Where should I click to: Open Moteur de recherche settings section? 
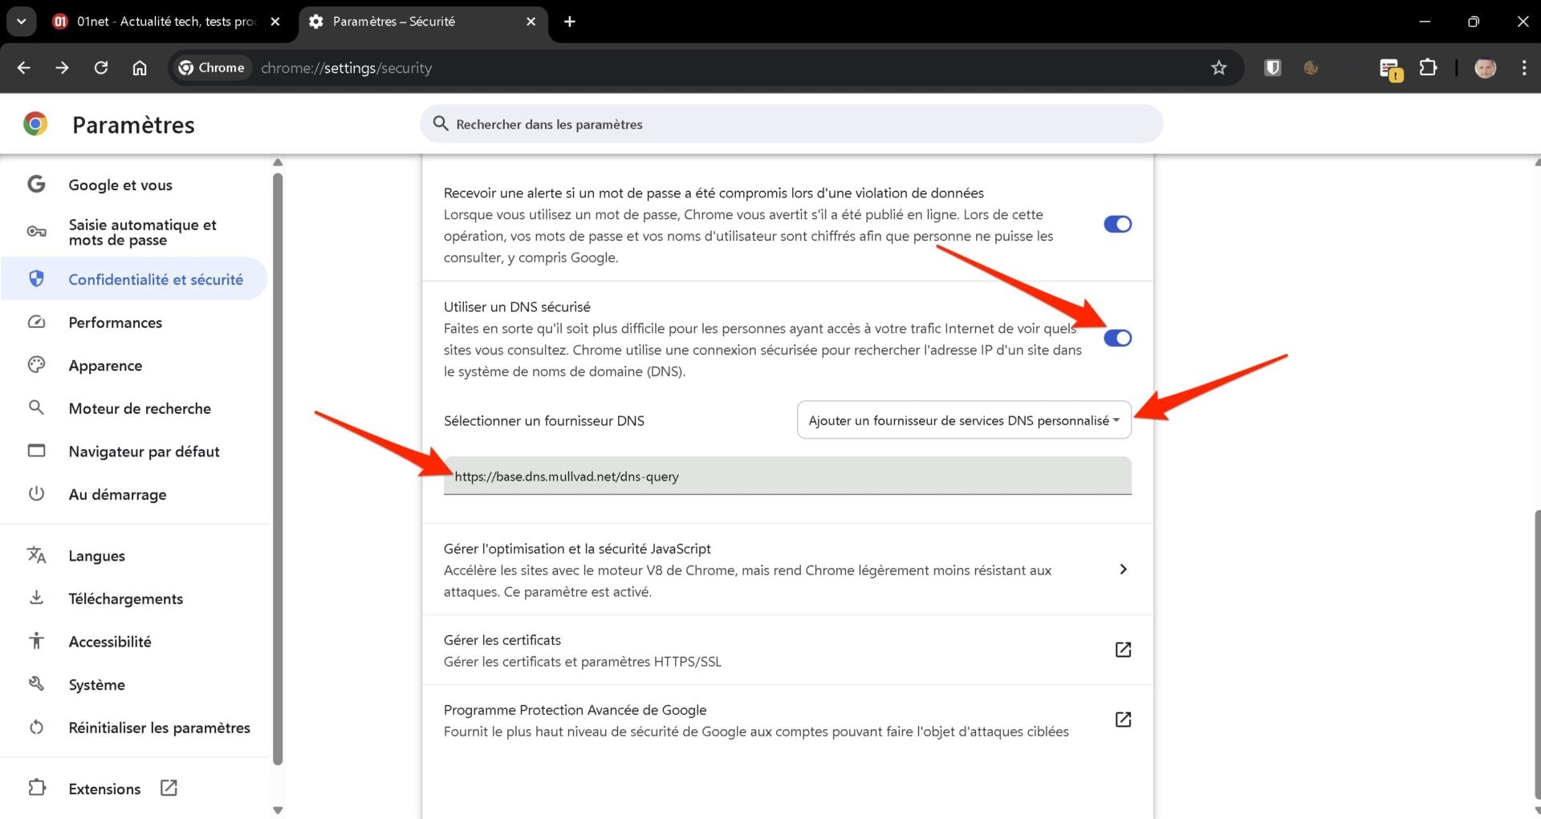(x=140, y=408)
